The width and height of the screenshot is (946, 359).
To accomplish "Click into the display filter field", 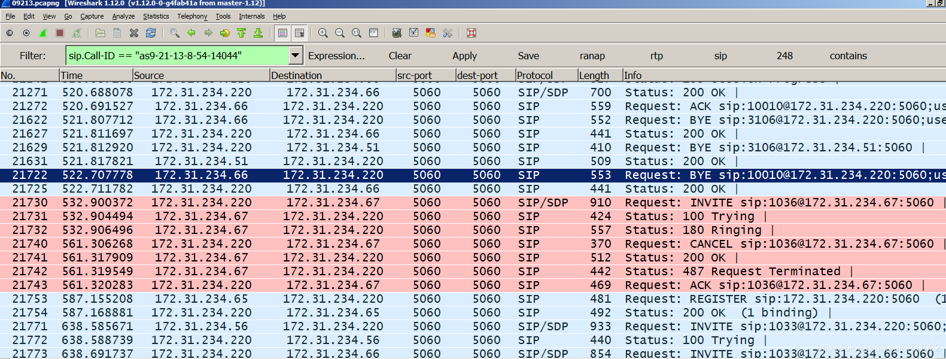I will tap(177, 56).
